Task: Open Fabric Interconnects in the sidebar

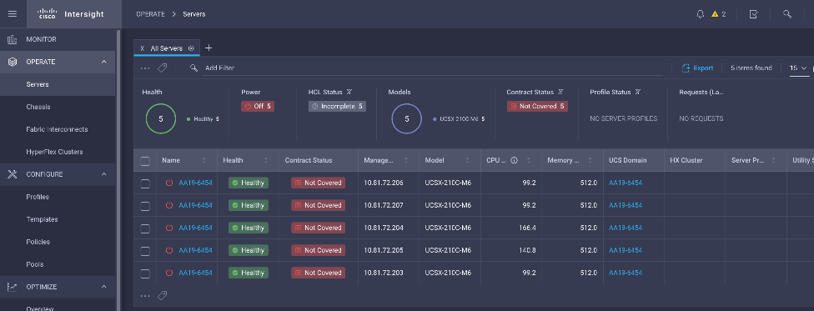Action: tap(57, 129)
